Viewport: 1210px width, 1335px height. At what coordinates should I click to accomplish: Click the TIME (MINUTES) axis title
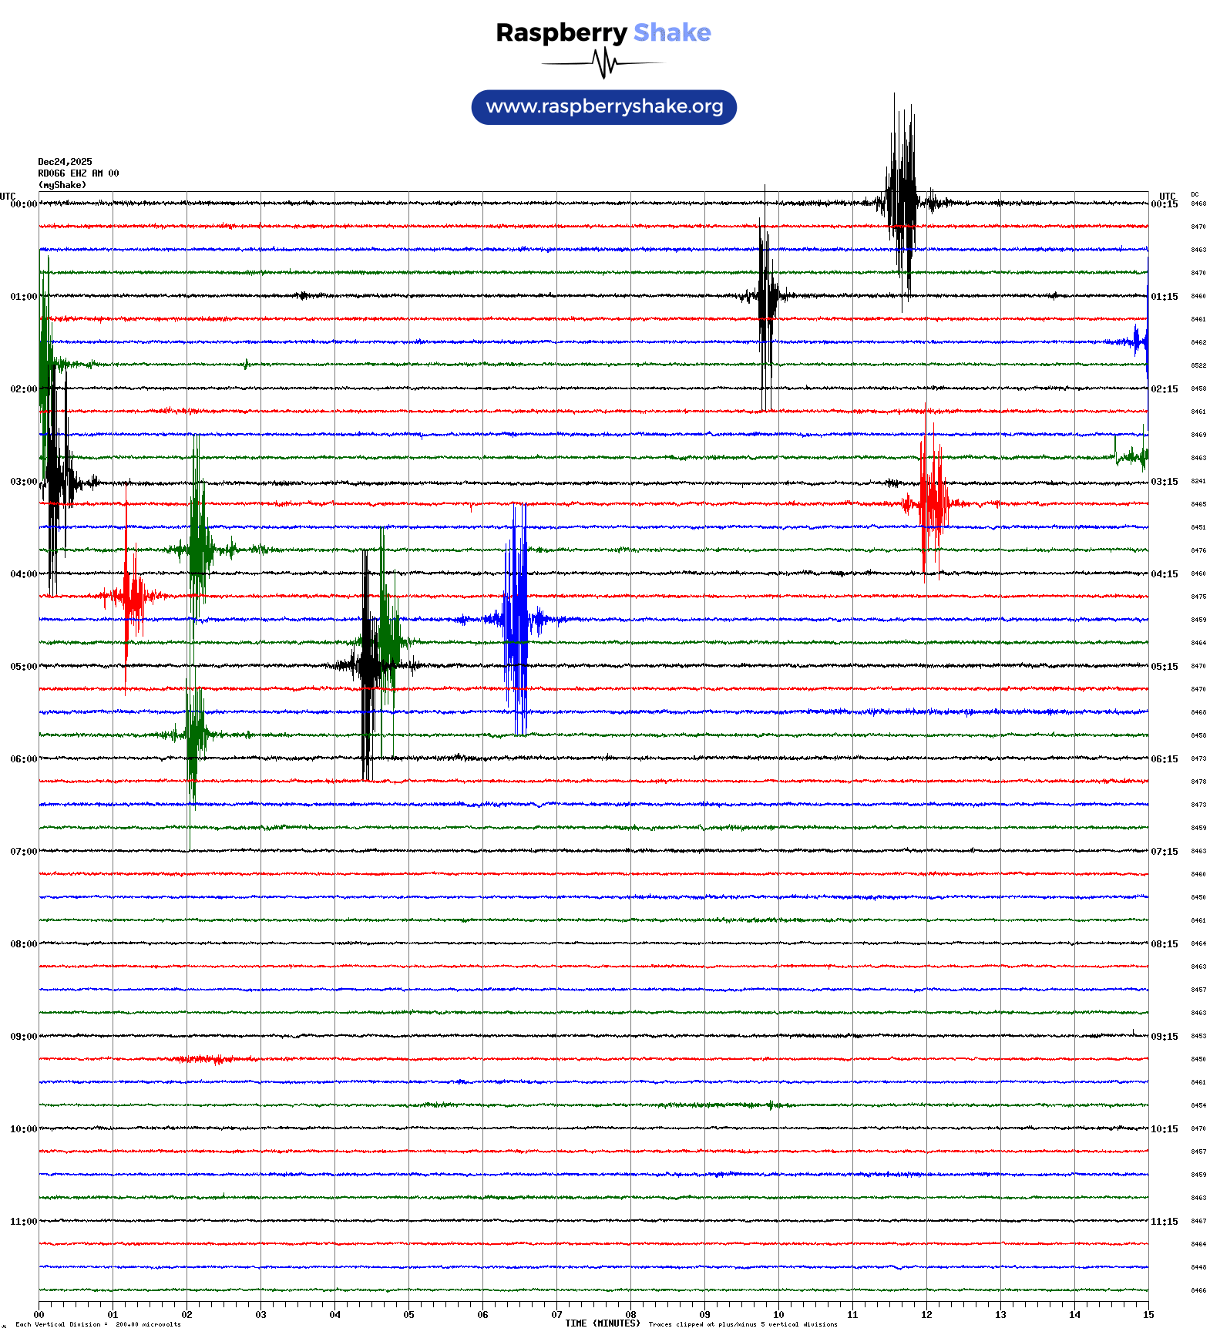(x=603, y=1323)
